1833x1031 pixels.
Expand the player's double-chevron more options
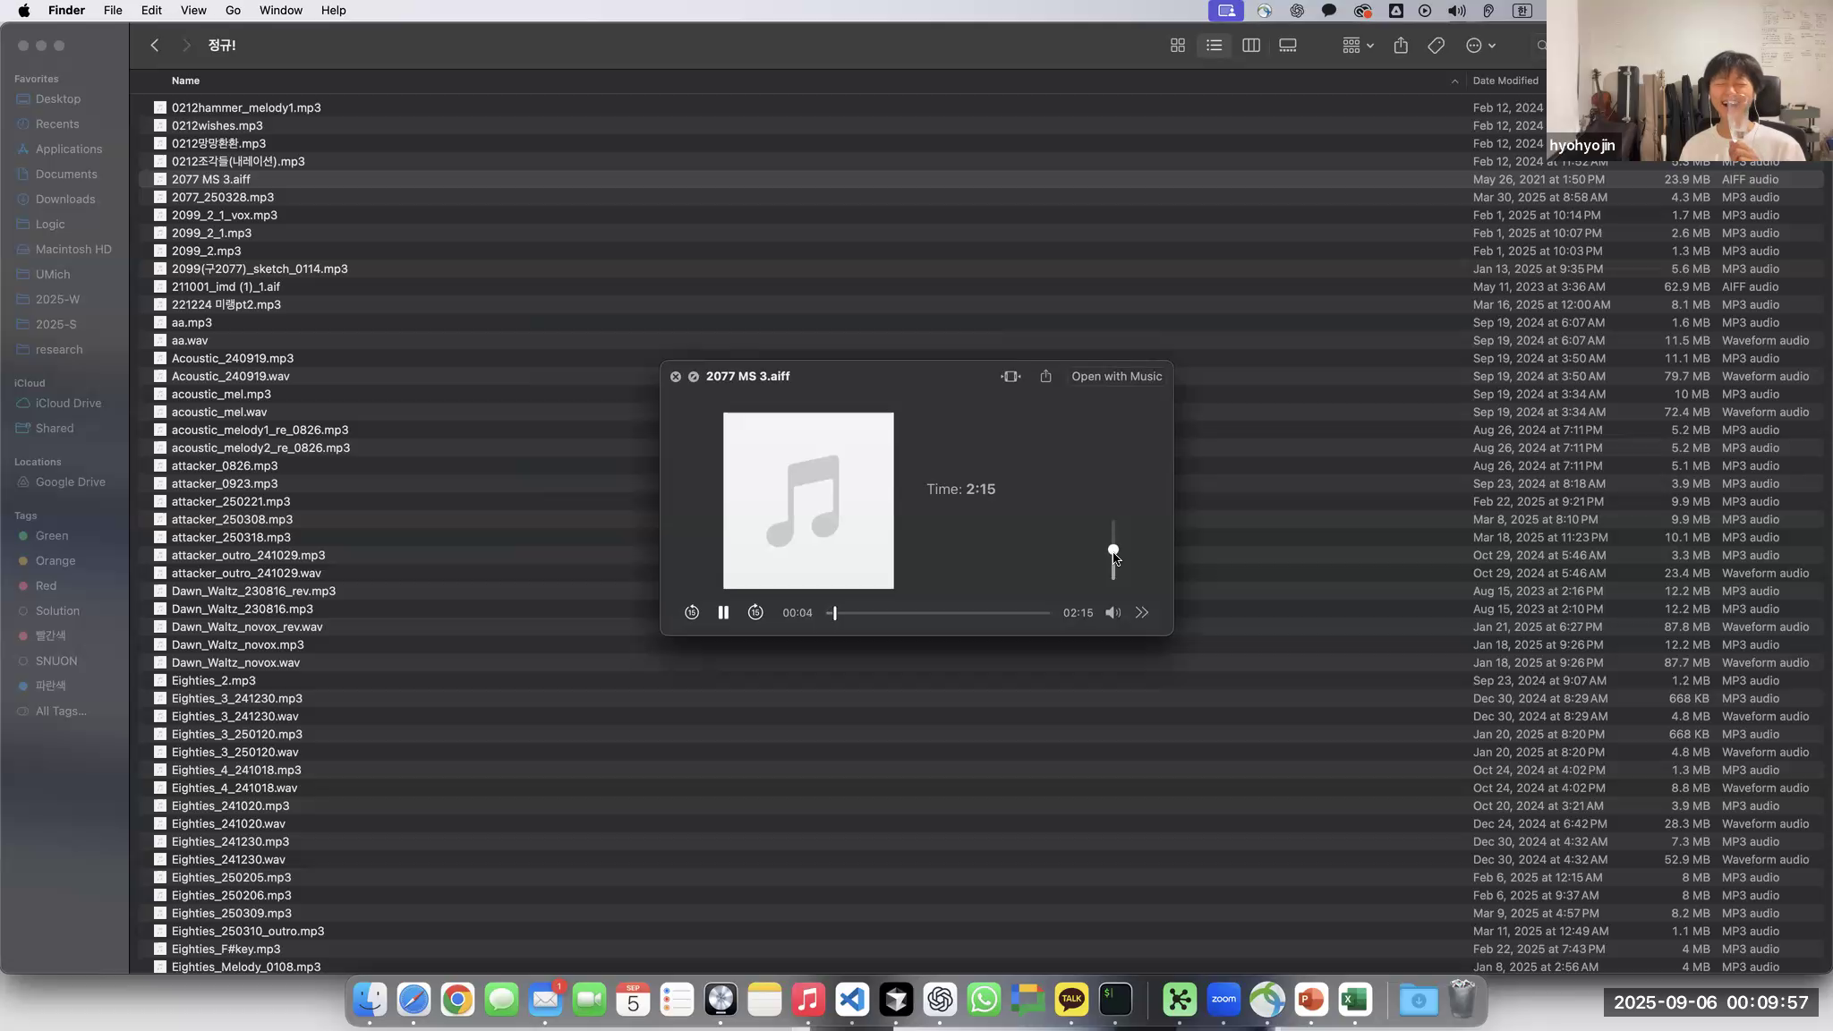(1142, 612)
